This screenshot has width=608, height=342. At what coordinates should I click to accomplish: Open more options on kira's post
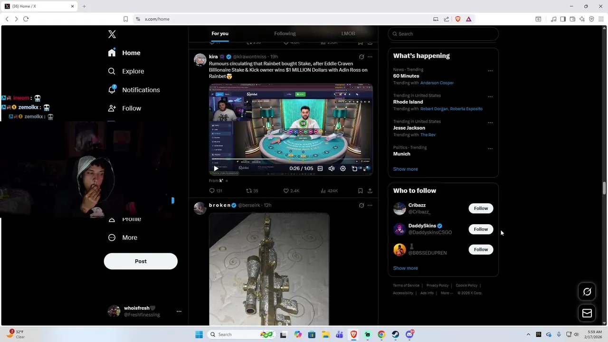pyautogui.click(x=370, y=57)
